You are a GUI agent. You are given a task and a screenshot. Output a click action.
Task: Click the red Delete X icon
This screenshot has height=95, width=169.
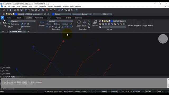[47, 10]
